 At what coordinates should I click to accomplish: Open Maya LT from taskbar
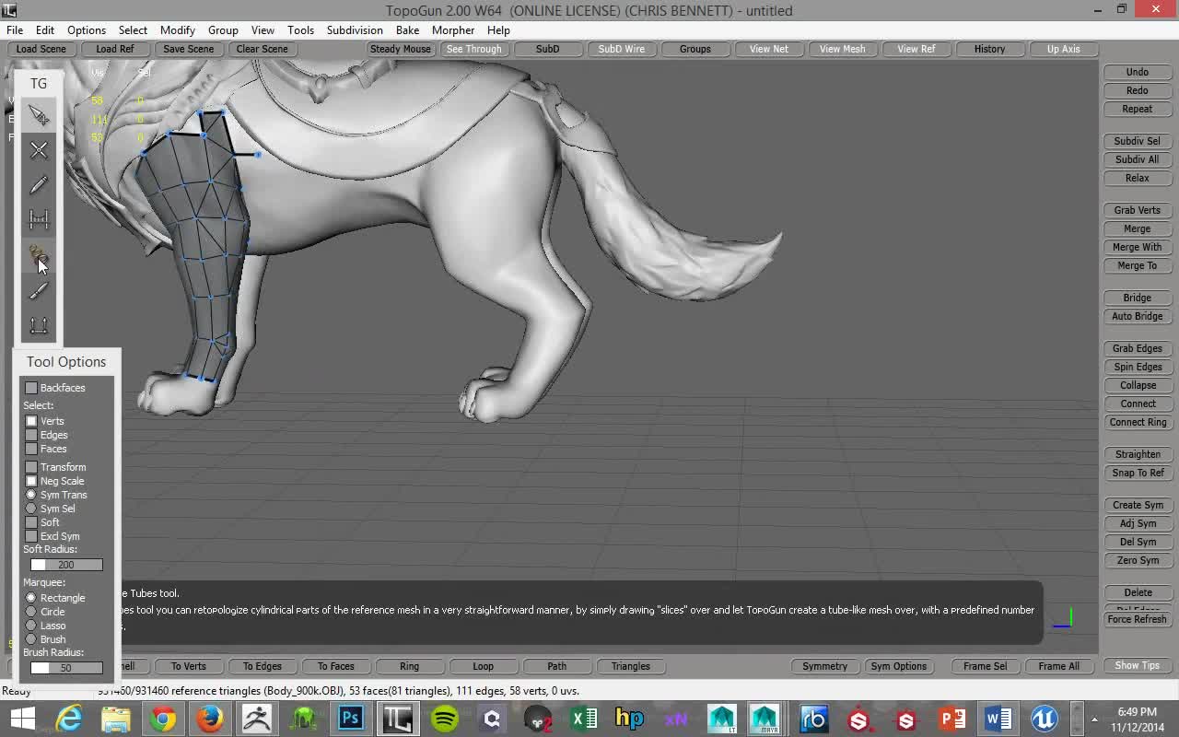722,719
